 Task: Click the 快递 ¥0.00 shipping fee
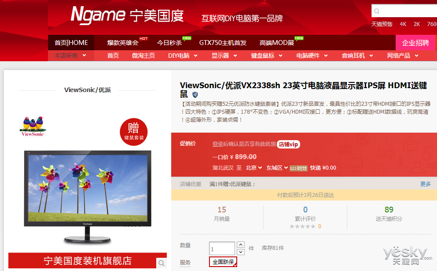pos(323,168)
